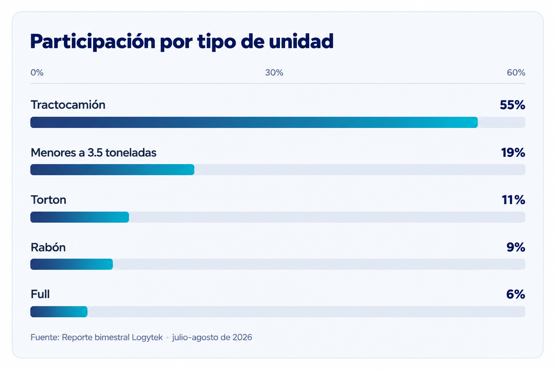555x370 pixels.
Task: Click the chart title Participación por tipo de unidad
Action: coord(182,42)
